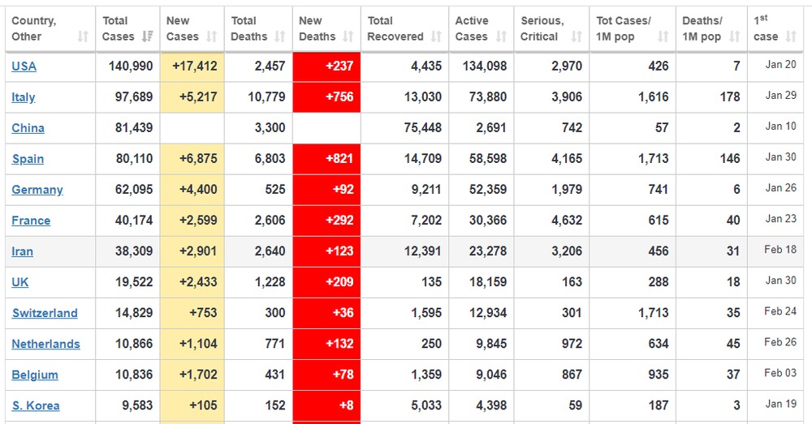Go to the Germany page link
The image size is (812, 424).
37,190
